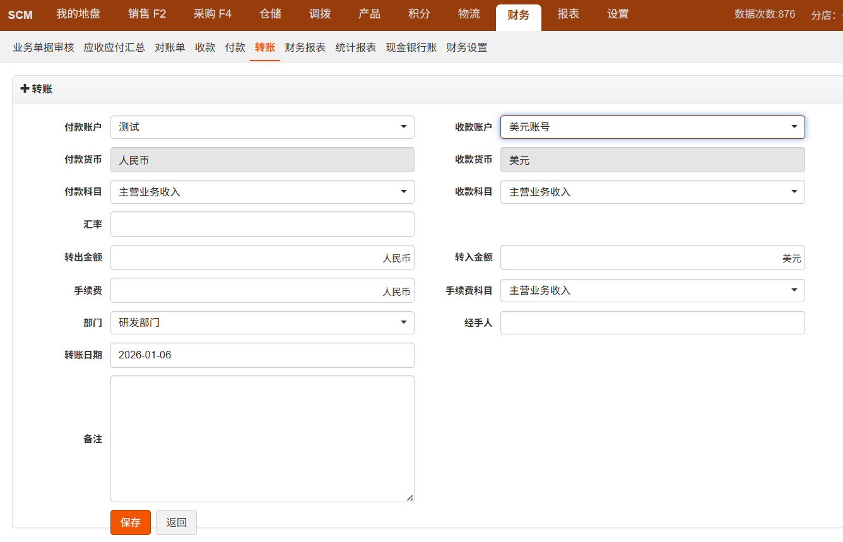Select department from 部门 dropdown
843x542 pixels.
point(262,322)
